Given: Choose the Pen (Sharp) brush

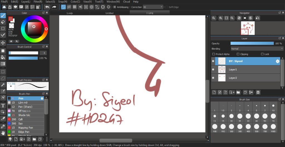Looking at the screenshot, I should point(26,107).
